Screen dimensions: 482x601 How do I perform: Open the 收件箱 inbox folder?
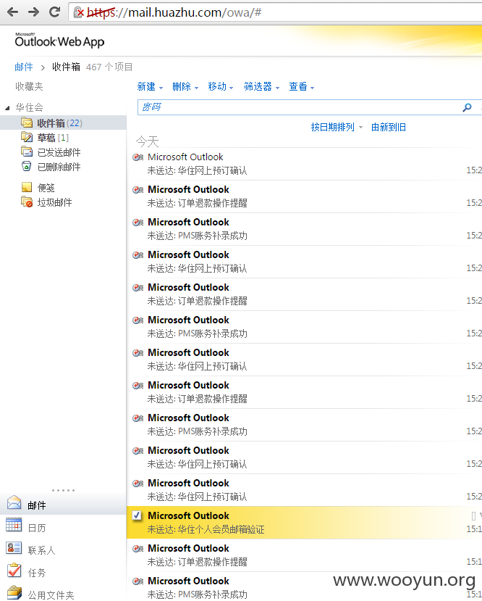tap(63, 123)
